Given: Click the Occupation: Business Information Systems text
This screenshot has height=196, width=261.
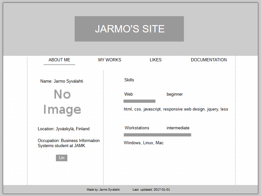Looking at the screenshot, I should (68, 143).
